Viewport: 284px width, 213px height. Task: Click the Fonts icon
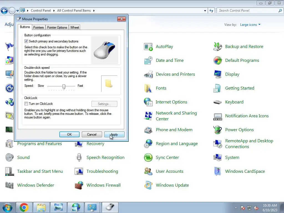pyautogui.click(x=148, y=88)
